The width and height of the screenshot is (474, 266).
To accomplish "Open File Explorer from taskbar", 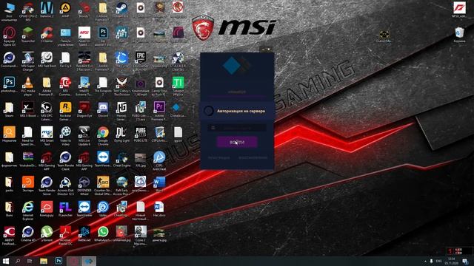I will 44,261.
